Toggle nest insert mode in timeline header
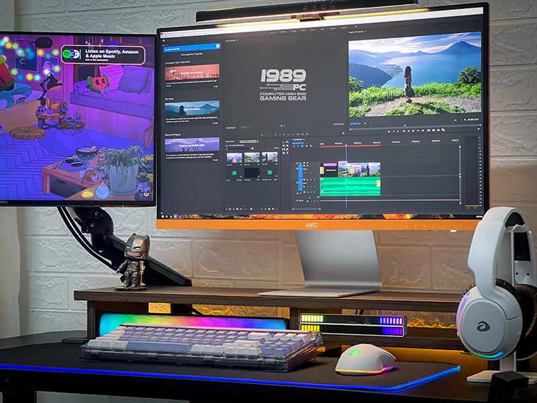 (x=294, y=146)
